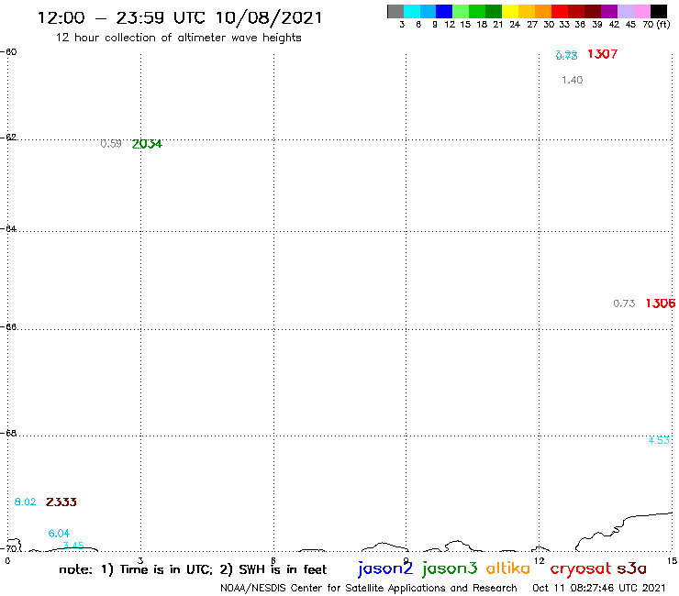Select the '-64' latitude axis label
Screen dimensions: 679x596
(x=8, y=228)
